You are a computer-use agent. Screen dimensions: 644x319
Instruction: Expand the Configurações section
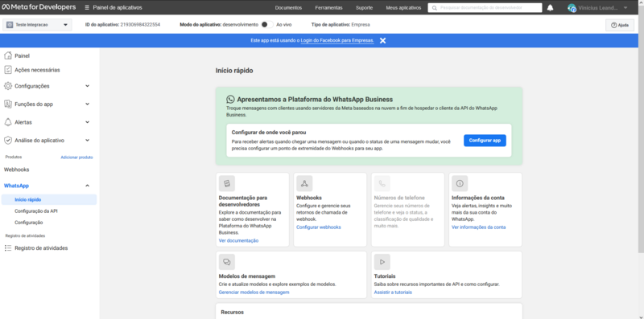tap(87, 86)
